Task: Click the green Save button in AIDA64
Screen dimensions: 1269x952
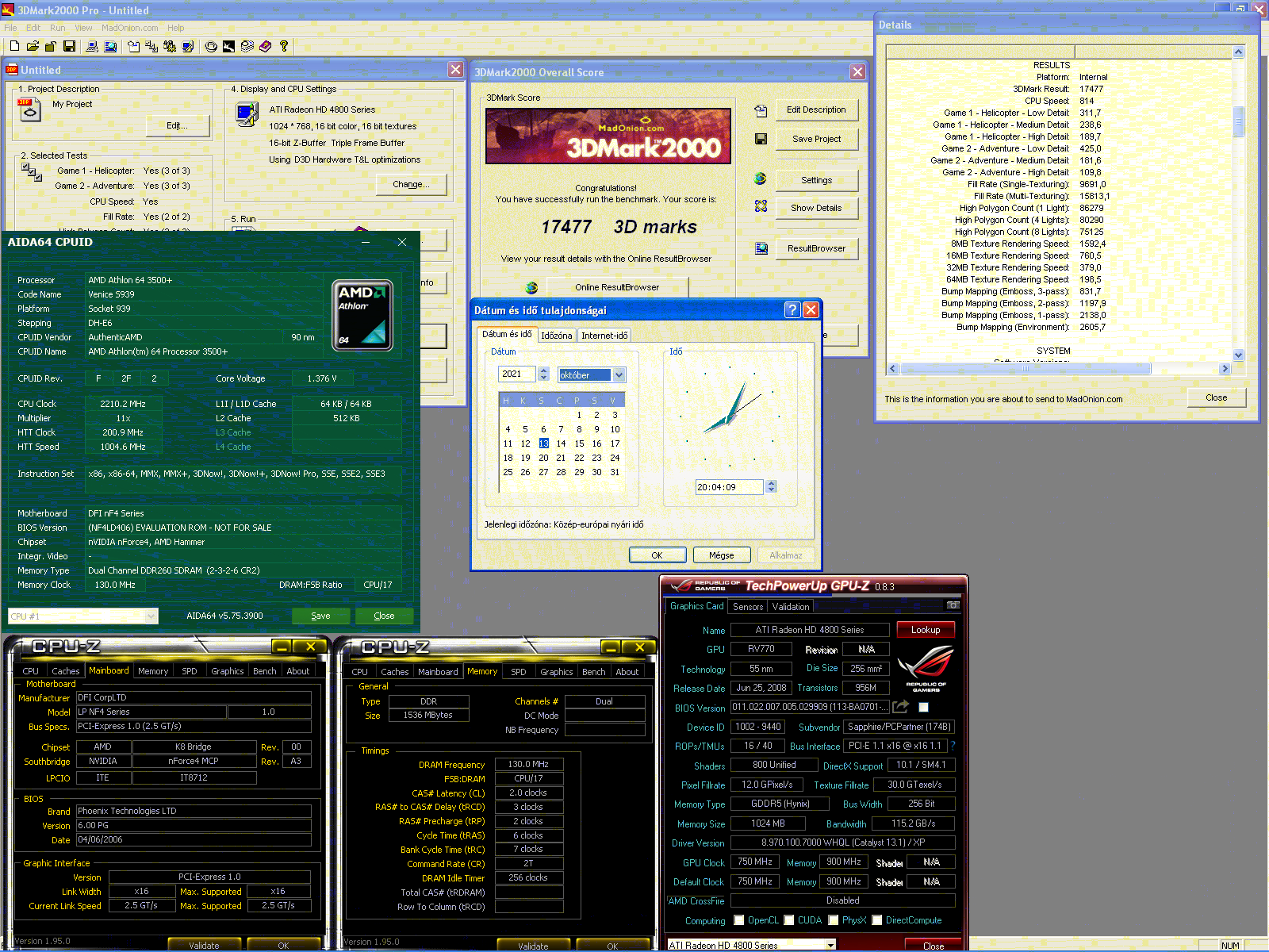Action: [320, 616]
